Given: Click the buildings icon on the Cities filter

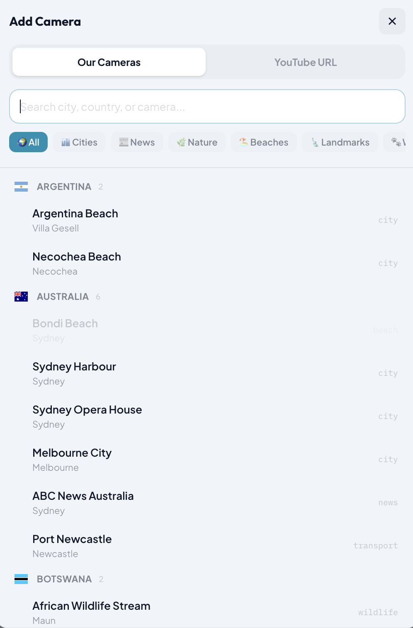Looking at the screenshot, I should pos(66,142).
